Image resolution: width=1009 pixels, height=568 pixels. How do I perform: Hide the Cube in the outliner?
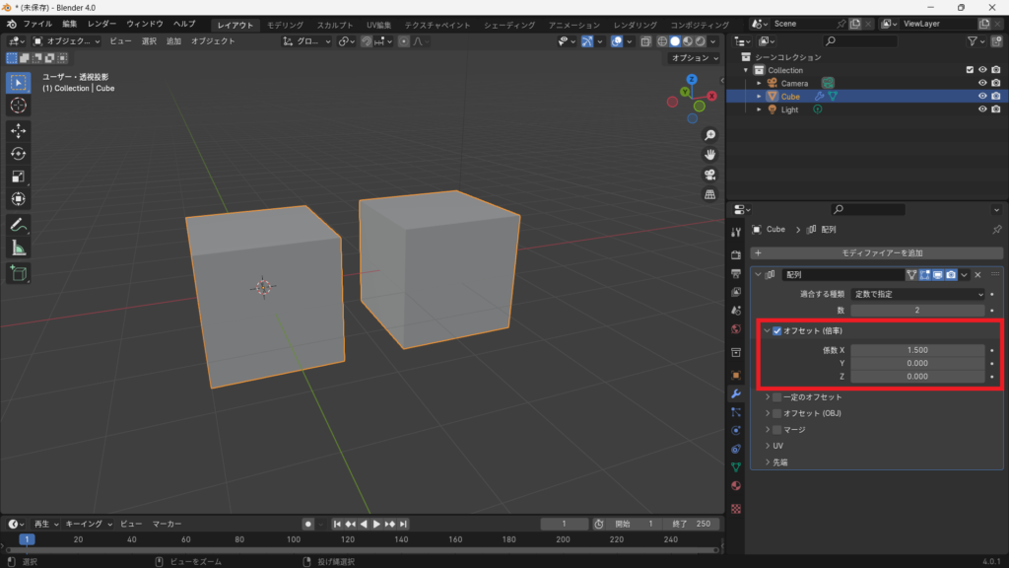981,97
